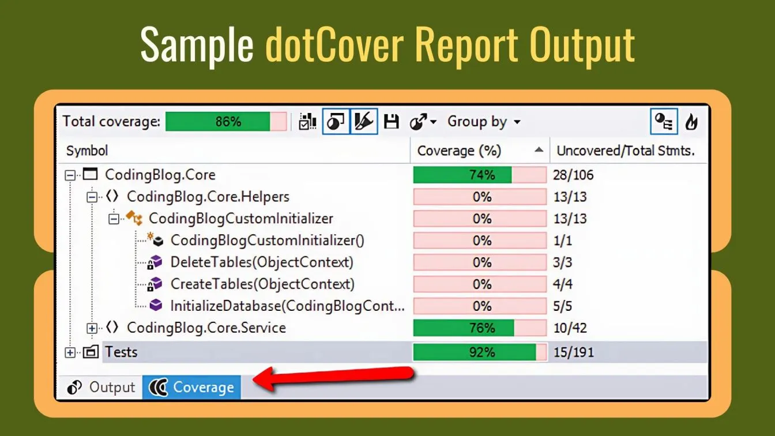Click the CodingBlogCustomInitializer class icon
Screen dimensions: 775x436
click(134, 219)
